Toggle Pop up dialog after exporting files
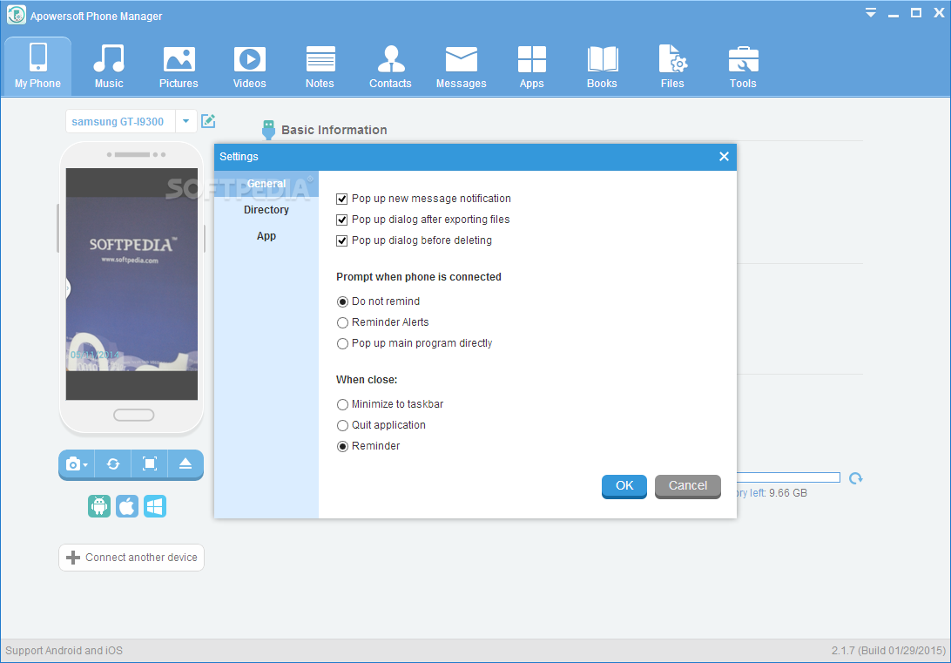The width and height of the screenshot is (951, 663). coord(342,220)
